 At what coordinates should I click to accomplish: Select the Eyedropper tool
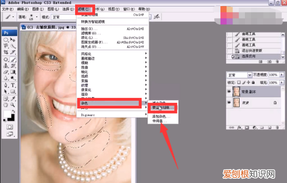[x=12, y=99]
